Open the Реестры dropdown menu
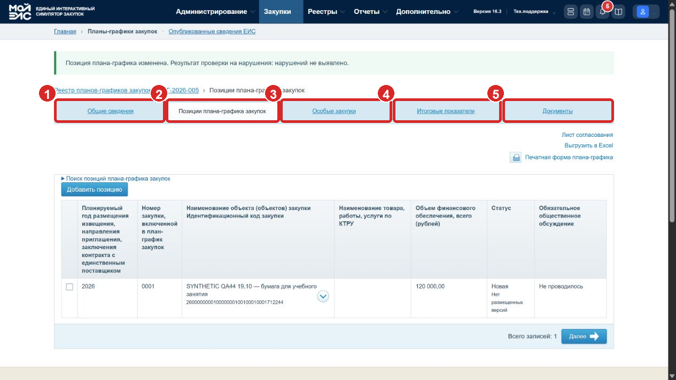The height and width of the screenshot is (380, 676). (x=326, y=12)
